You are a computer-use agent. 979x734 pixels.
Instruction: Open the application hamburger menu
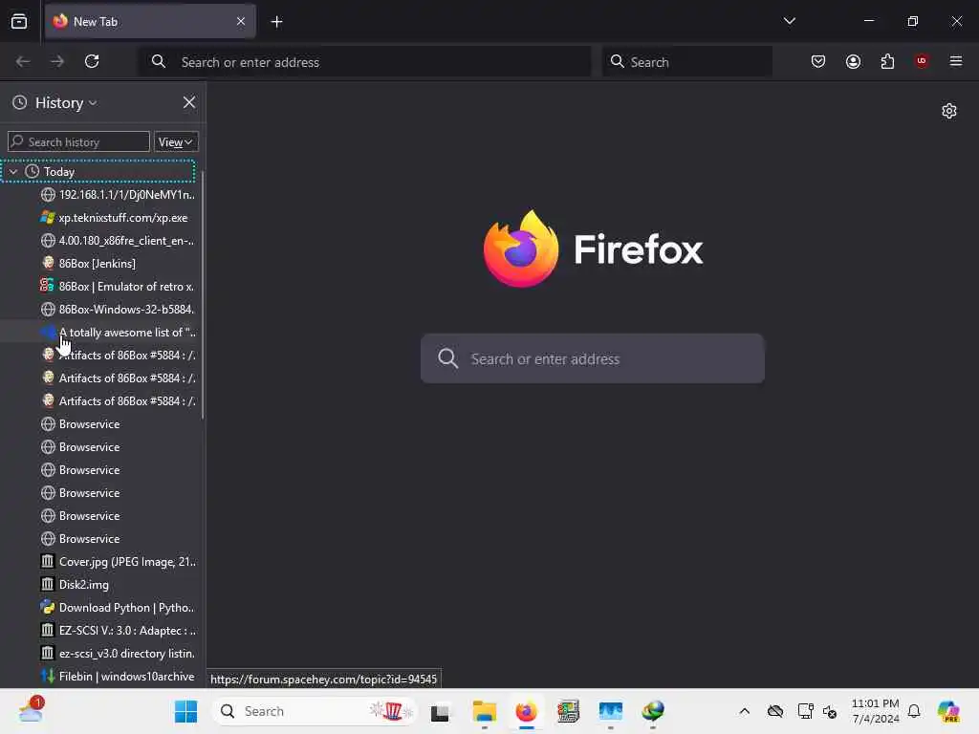click(956, 61)
